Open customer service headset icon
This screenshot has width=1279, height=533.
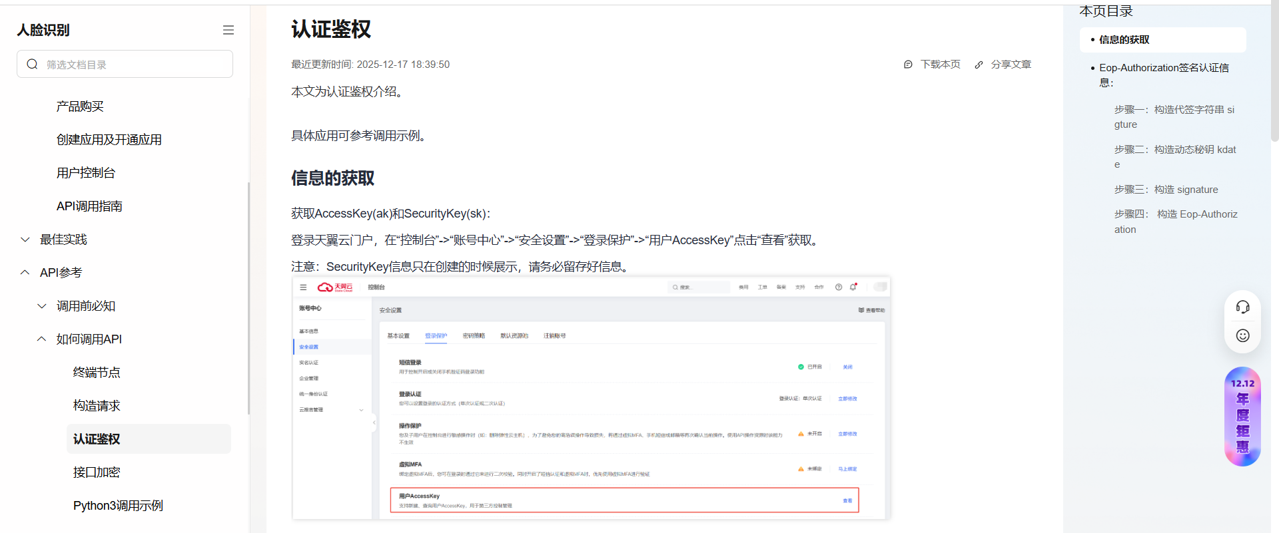tap(1242, 307)
